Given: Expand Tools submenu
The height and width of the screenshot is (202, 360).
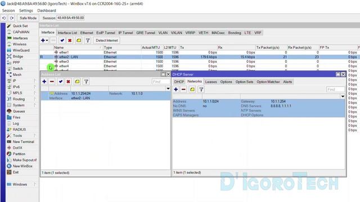Looking at the screenshot, I should coord(35,136).
